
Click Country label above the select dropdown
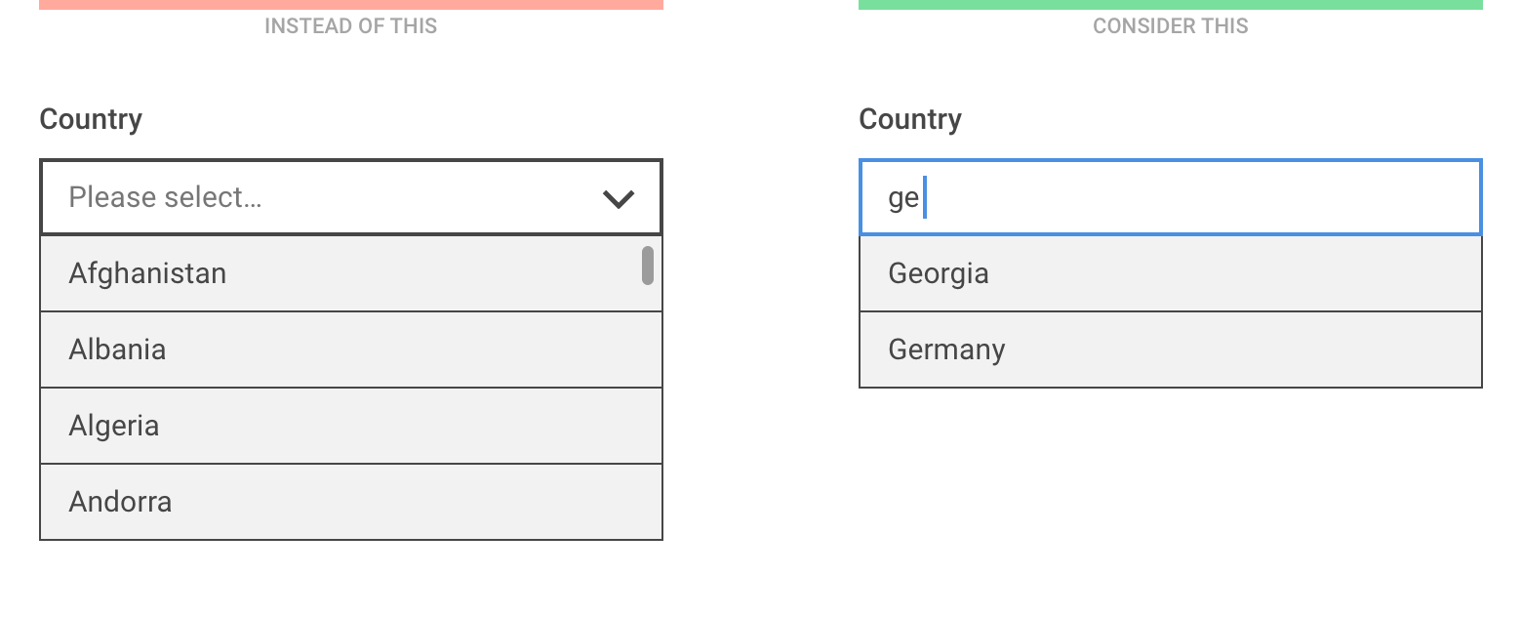tap(91, 119)
